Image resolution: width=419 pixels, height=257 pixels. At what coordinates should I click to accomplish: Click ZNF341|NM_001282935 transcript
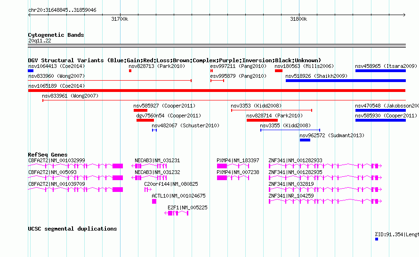(325, 178)
